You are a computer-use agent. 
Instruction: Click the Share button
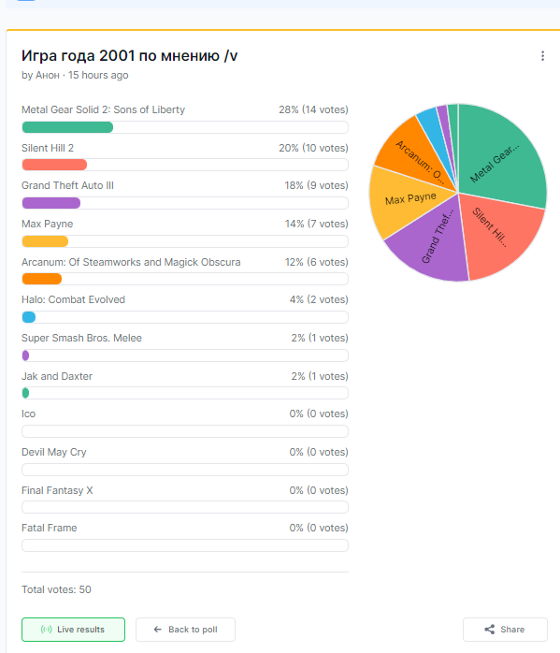(505, 630)
